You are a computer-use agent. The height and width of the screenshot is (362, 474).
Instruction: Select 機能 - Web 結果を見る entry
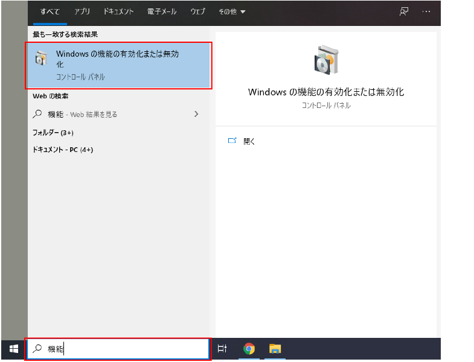click(x=118, y=114)
